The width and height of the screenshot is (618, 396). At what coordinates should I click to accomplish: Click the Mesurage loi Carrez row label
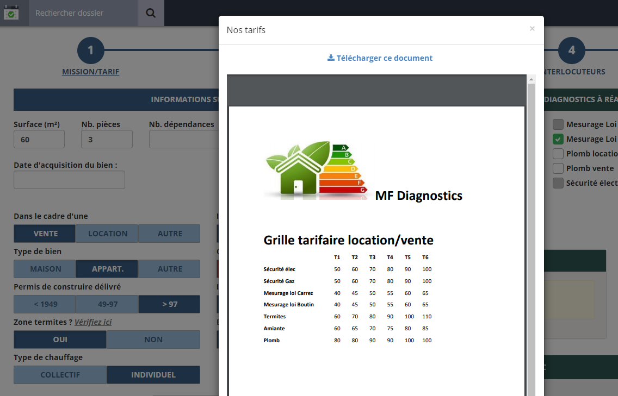pyautogui.click(x=288, y=293)
